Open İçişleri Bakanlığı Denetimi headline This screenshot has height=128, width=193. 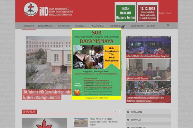click(47, 95)
